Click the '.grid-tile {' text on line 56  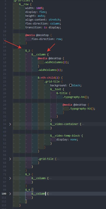47,159
